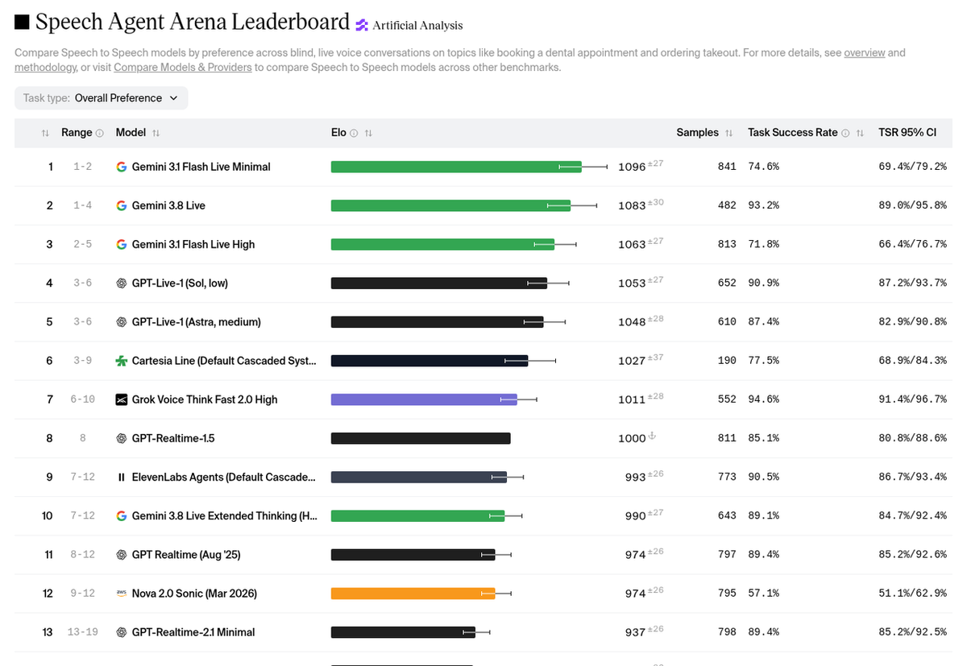Click the info icon next to Task Success Rate

pos(845,133)
